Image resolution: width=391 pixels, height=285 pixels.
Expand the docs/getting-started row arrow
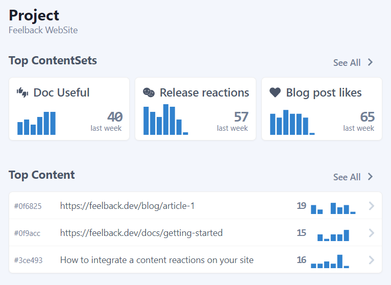[x=371, y=233]
